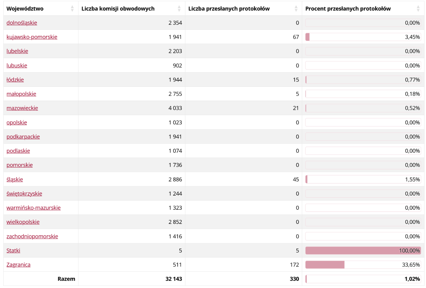This screenshot has height=288, width=426.
Task: Go to mazowieckie results
Action: point(22,108)
